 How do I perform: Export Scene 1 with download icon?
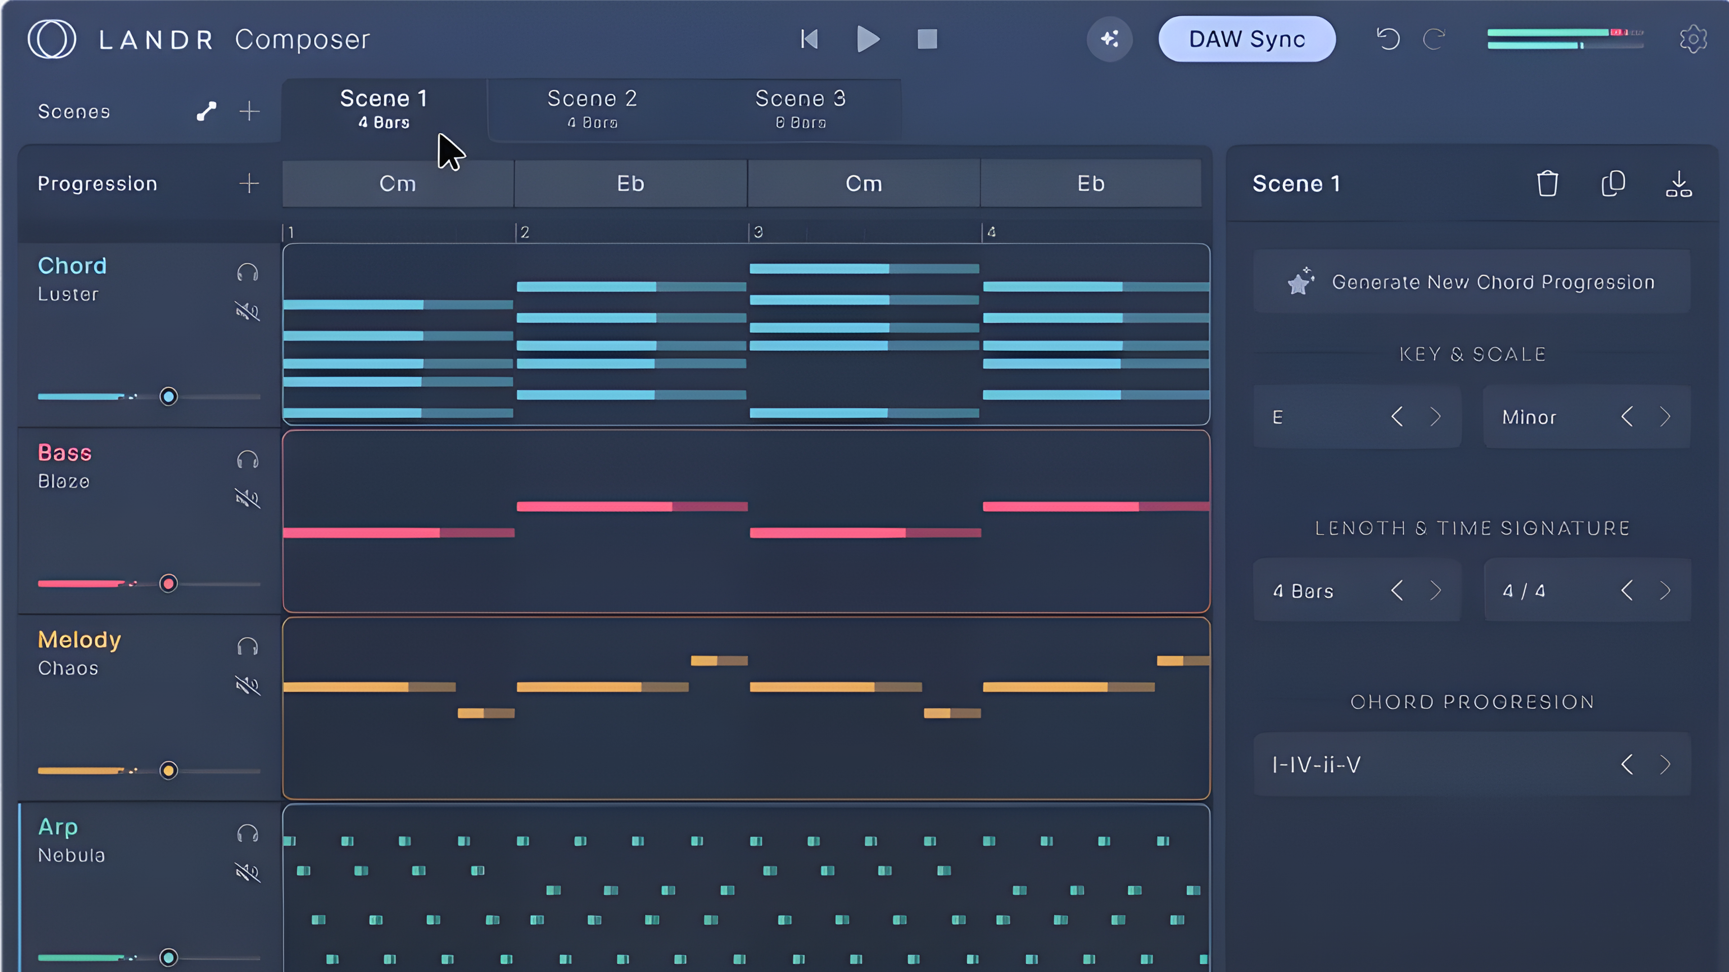[x=1678, y=183]
